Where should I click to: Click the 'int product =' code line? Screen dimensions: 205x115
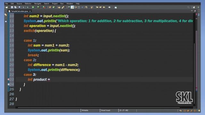(39, 80)
